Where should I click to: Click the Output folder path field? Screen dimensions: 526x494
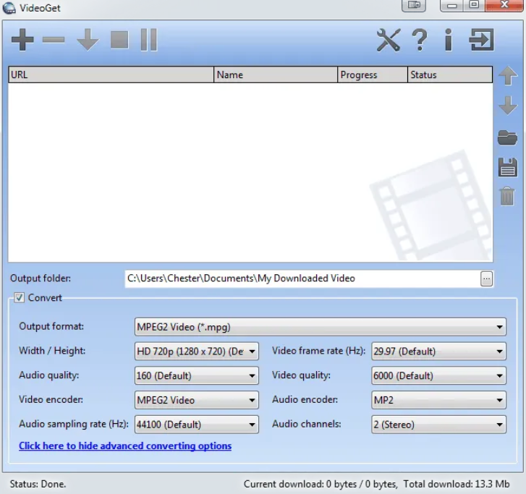click(x=302, y=278)
